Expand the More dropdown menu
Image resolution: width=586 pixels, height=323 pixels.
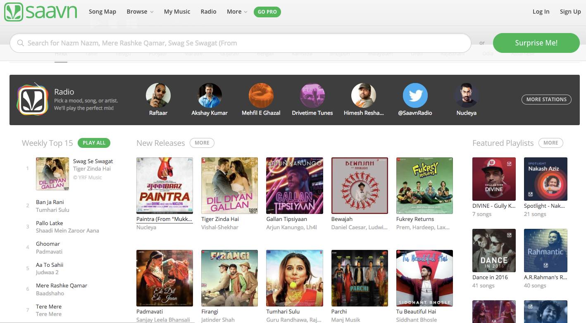pyautogui.click(x=237, y=12)
